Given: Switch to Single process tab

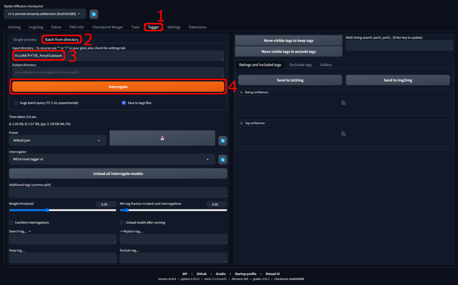Looking at the screenshot, I should pyautogui.click(x=25, y=40).
